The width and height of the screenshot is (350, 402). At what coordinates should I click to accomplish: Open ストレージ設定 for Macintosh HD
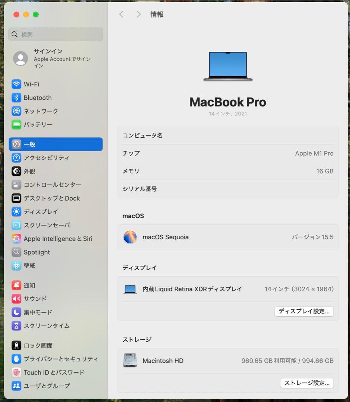click(x=306, y=383)
